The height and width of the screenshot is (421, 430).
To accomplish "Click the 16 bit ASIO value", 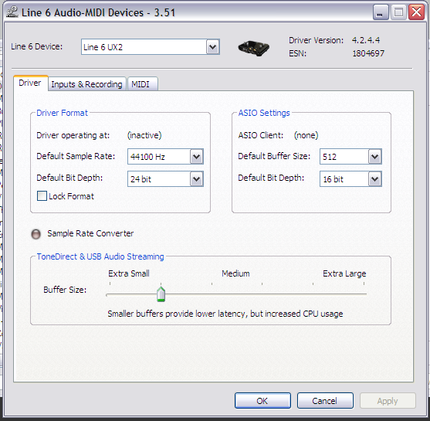I will click(333, 179).
